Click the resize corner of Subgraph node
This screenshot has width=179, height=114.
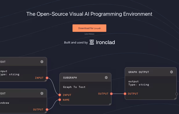[x=110, y=104]
